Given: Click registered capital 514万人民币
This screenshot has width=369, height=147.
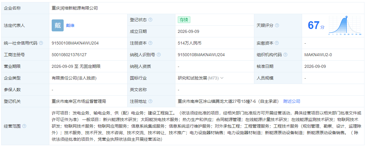Looking at the screenshot, I should (189, 43).
